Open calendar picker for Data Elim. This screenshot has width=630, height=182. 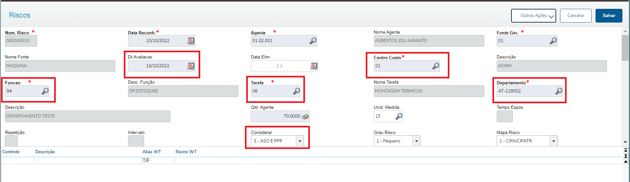[x=314, y=66]
